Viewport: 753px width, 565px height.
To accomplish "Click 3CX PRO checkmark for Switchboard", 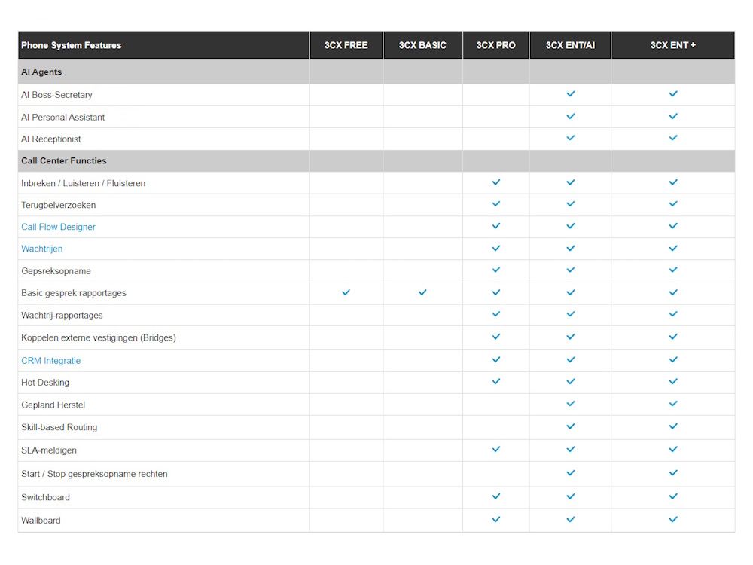I will 496,496.
